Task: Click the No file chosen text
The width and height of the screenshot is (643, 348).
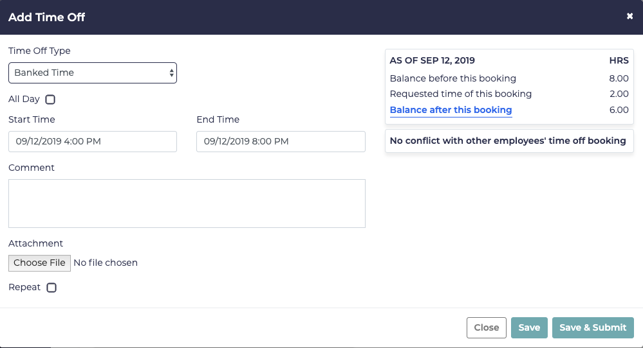Action: click(106, 263)
